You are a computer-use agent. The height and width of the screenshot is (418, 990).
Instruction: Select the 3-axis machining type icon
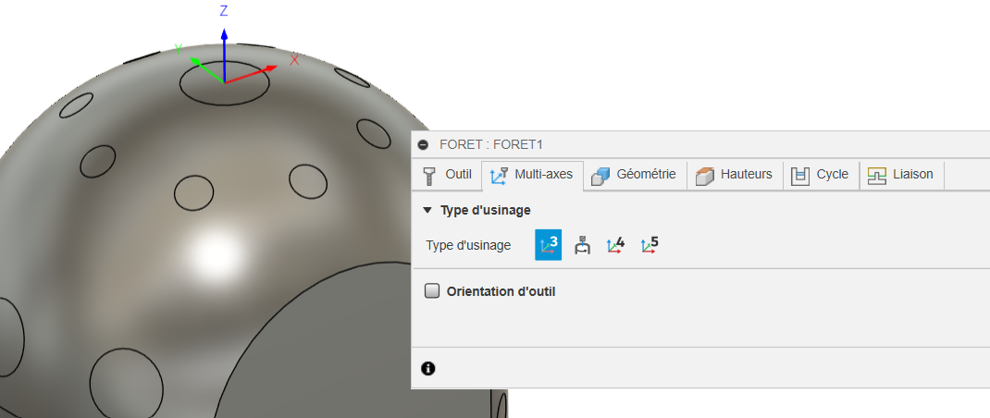coord(548,245)
